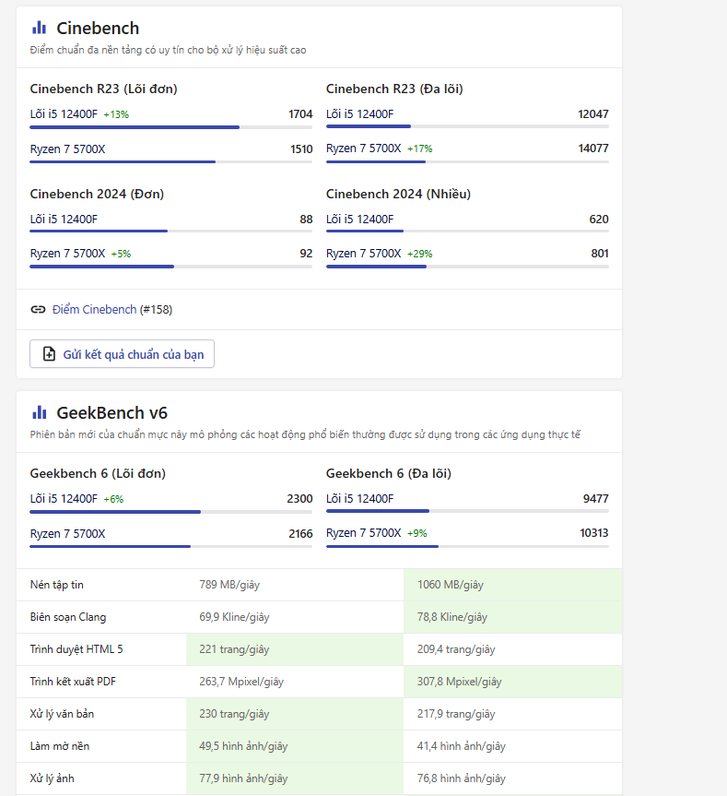Click the Trình duyệt HTML 5 row label

pos(76,649)
